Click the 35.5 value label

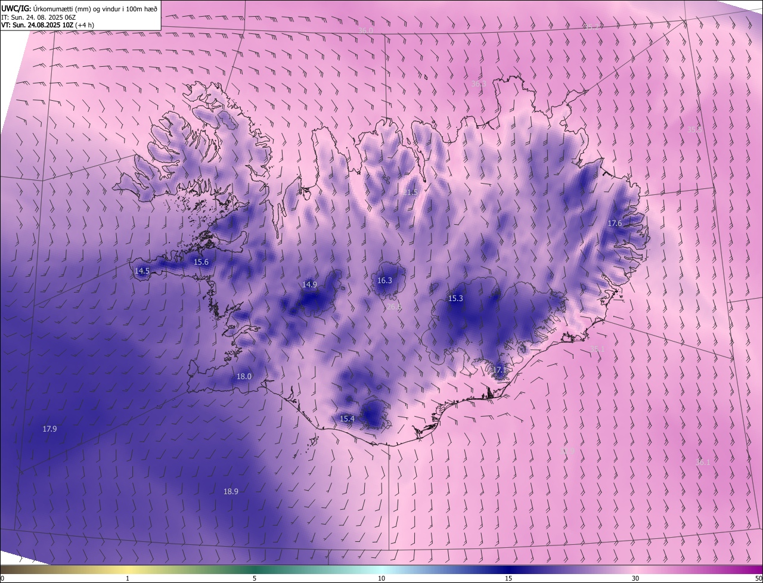click(x=694, y=129)
